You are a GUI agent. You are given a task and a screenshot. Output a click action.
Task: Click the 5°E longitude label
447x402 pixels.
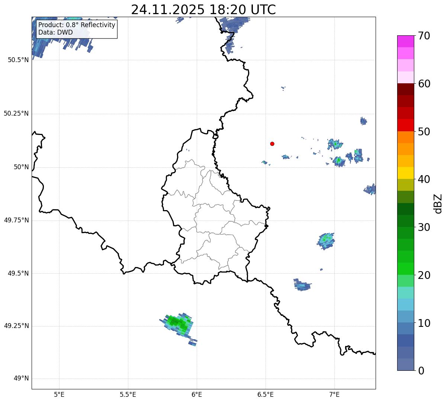pyautogui.click(x=59, y=394)
